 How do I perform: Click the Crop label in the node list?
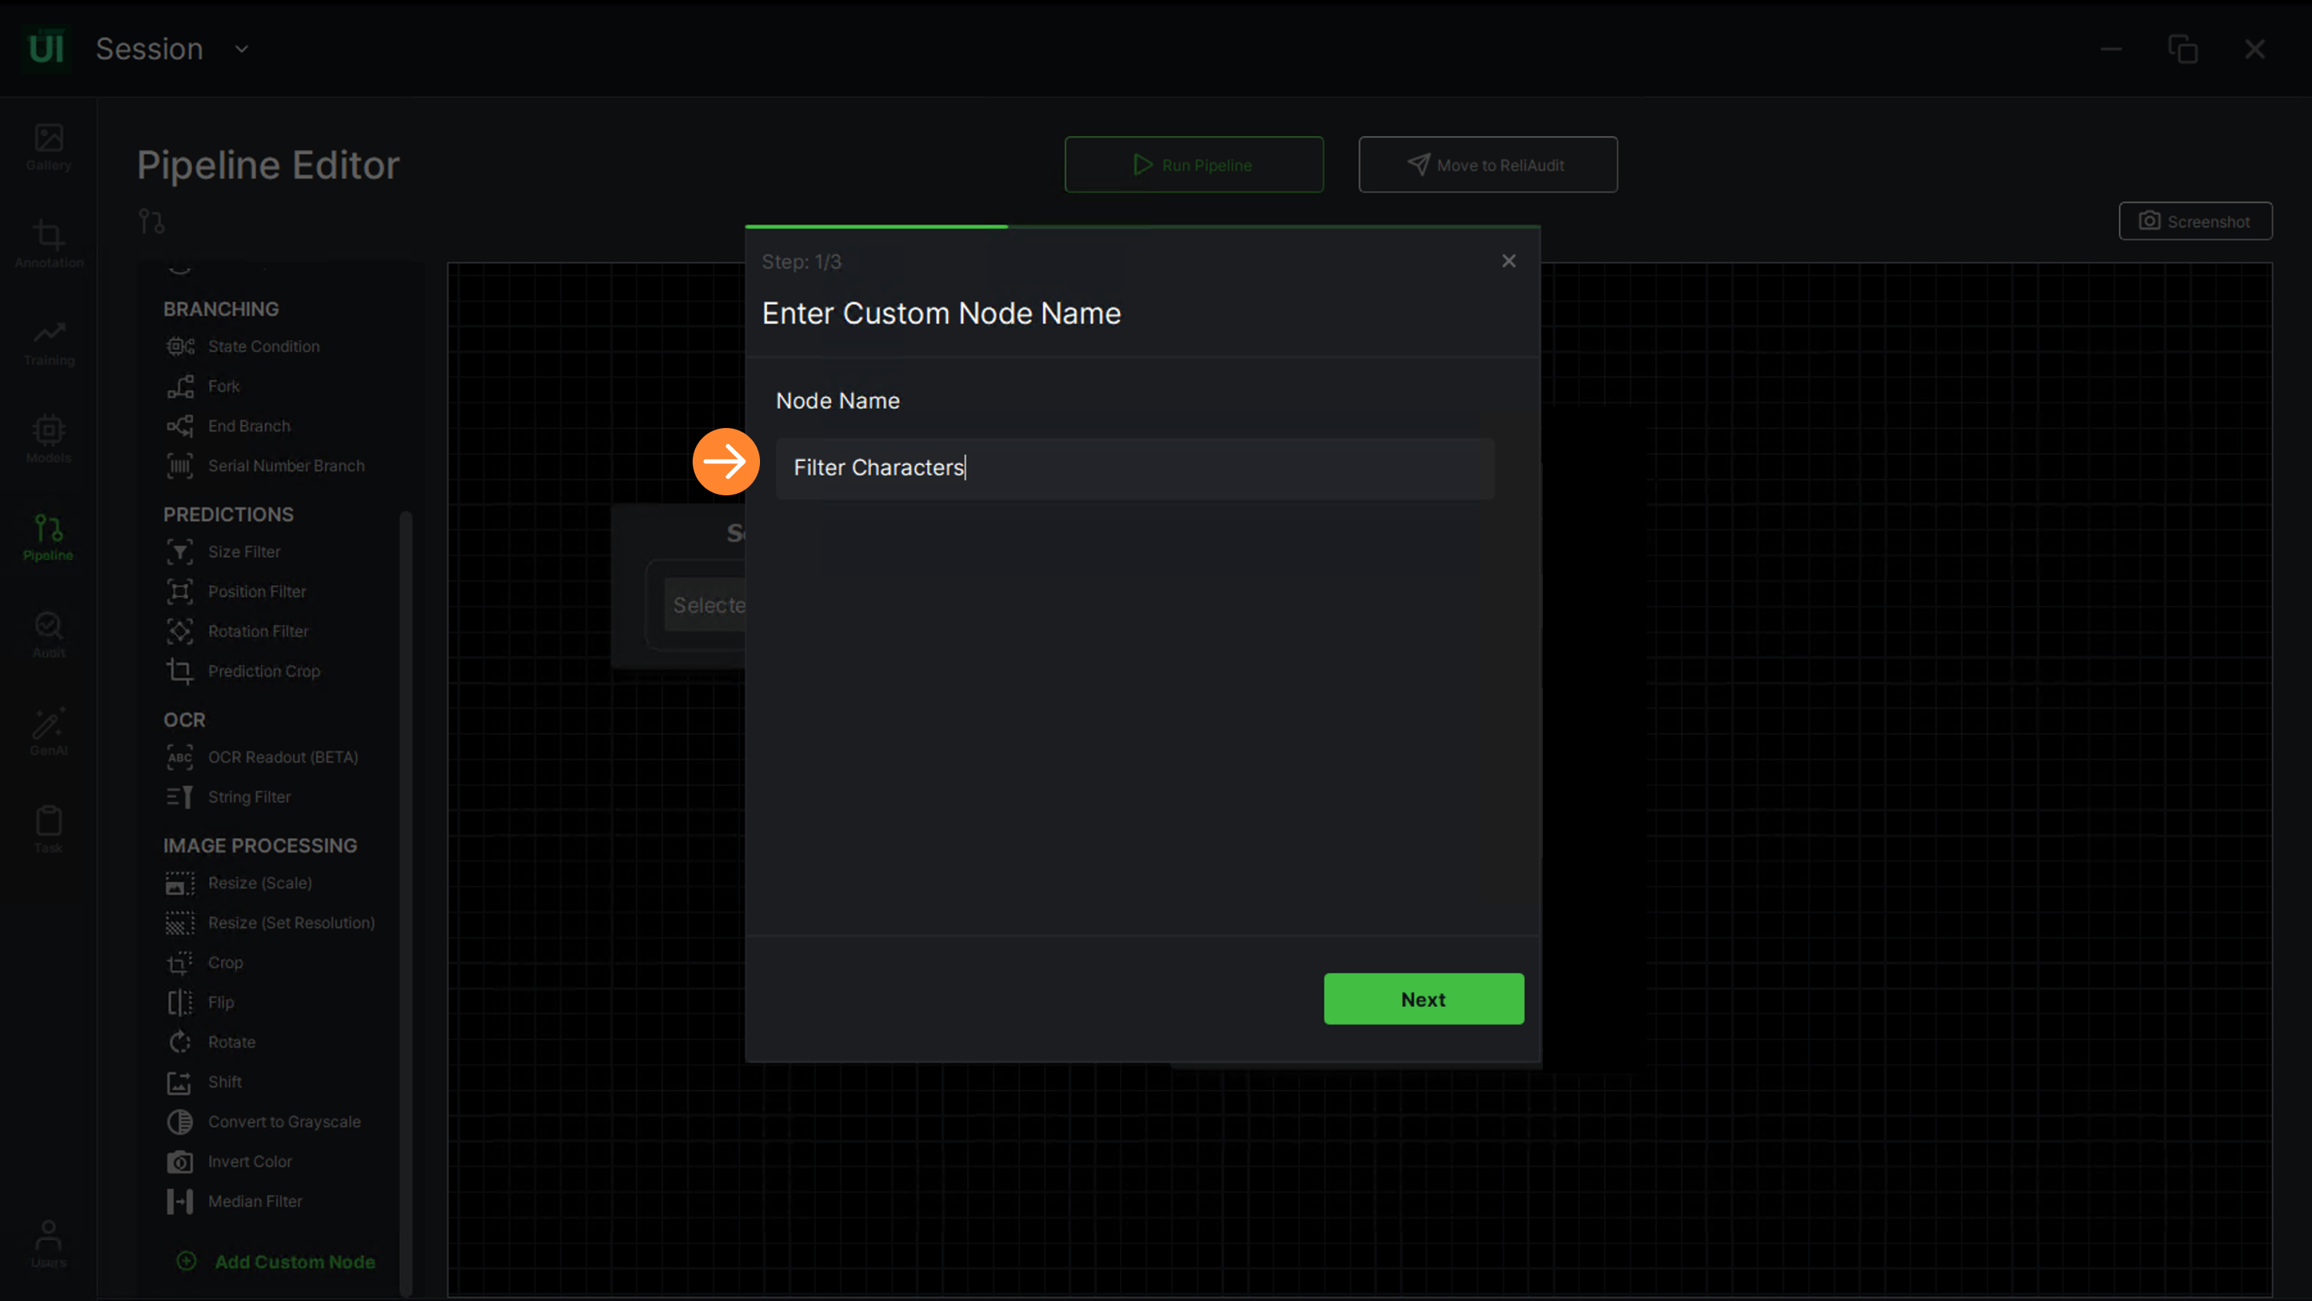tap(226, 962)
